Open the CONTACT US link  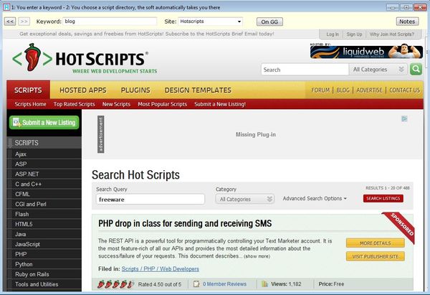point(404,90)
